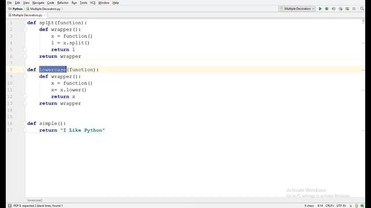Run the Multiple Decorators configuration
The height and width of the screenshot is (208, 371).
pyautogui.click(x=320, y=9)
